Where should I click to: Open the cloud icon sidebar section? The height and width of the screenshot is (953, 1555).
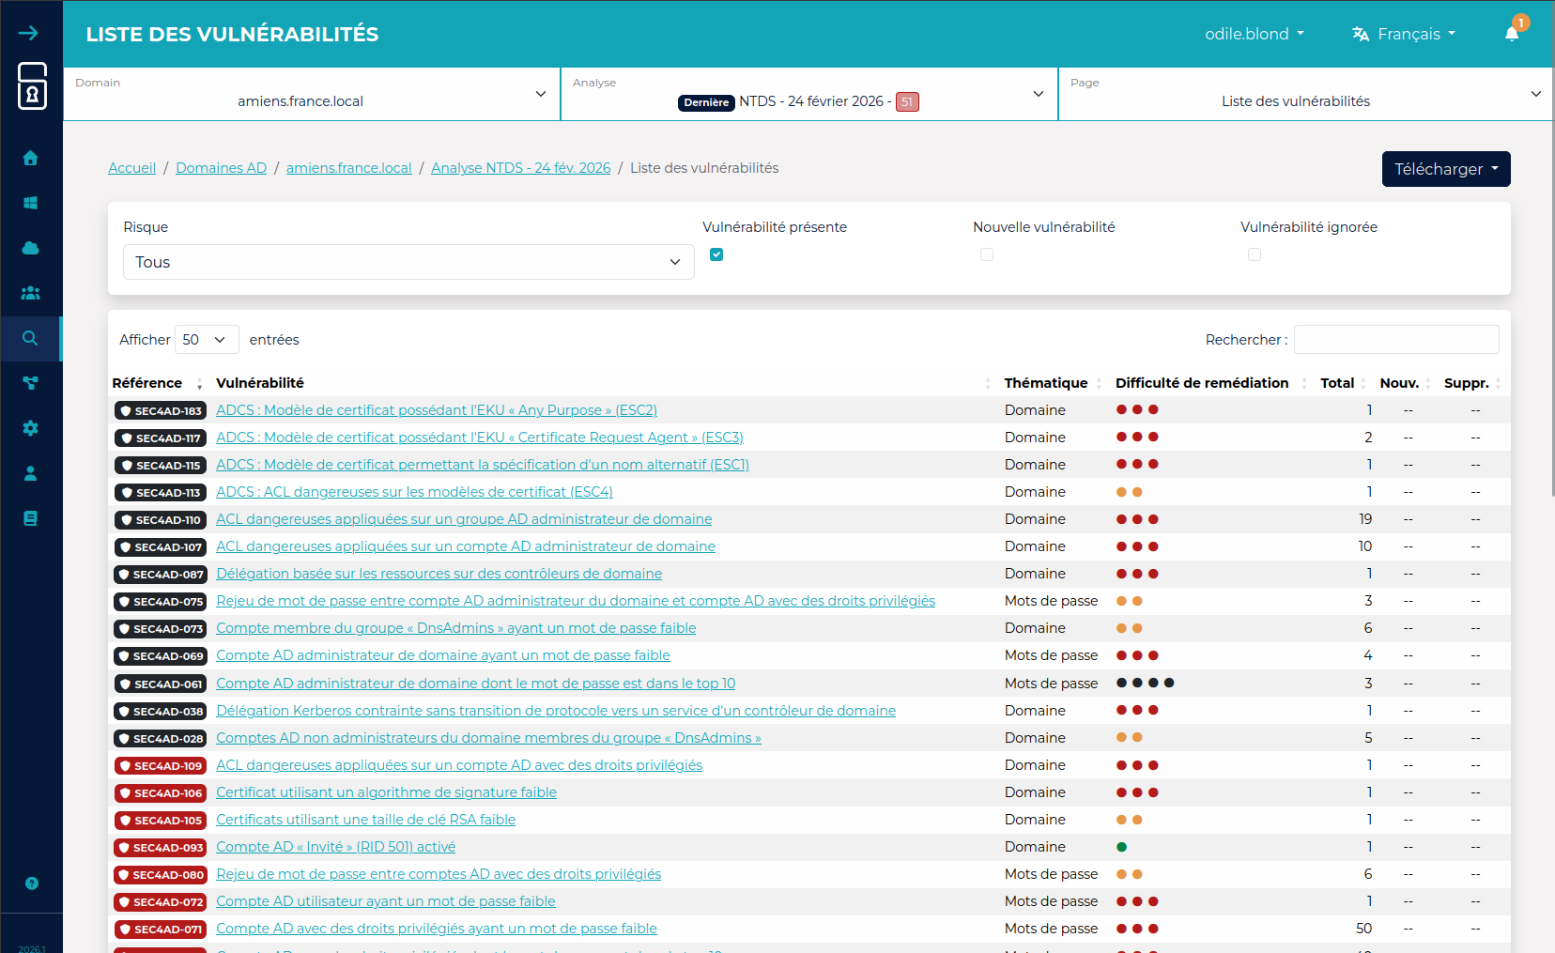click(30, 248)
